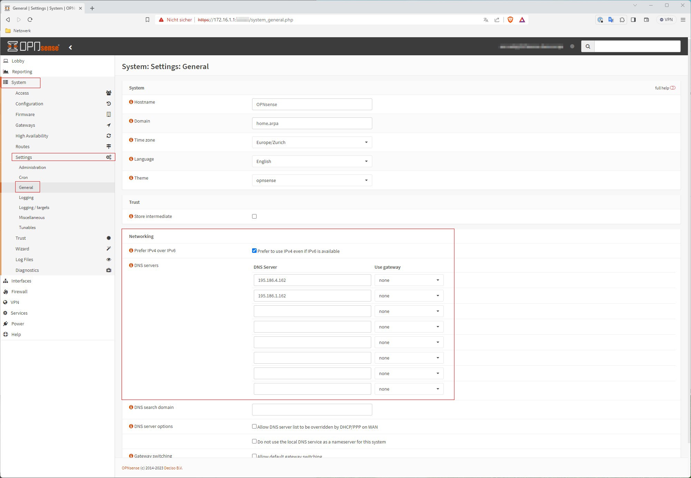Click the Access users icon

coord(108,93)
